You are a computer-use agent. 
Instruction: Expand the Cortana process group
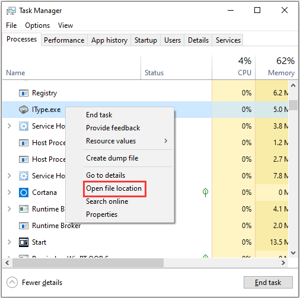pyautogui.click(x=9, y=192)
